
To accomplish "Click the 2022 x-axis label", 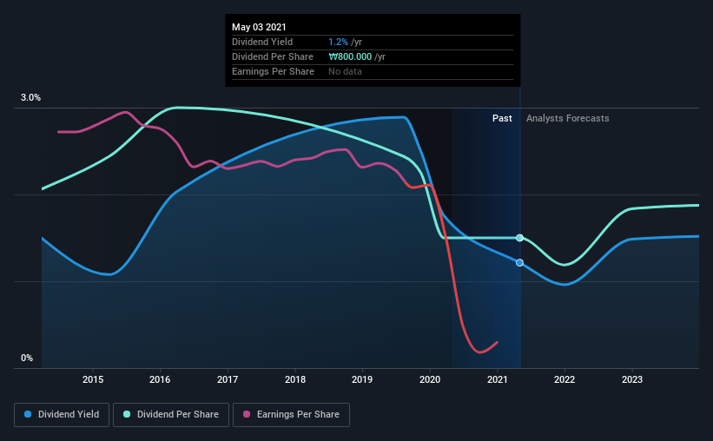I will (x=564, y=379).
